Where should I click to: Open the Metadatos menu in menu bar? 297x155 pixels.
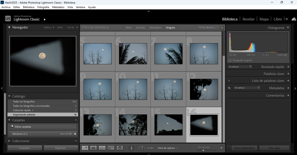coord(58,7)
